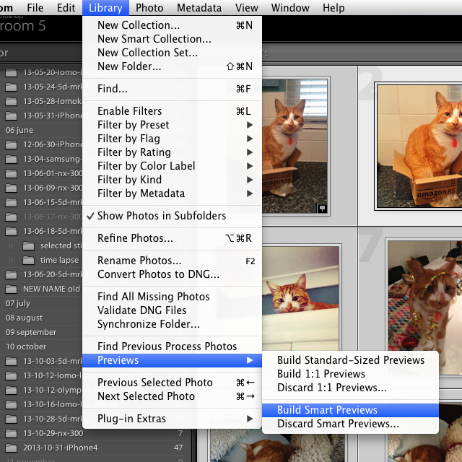462x462 pixels.
Task: Open the Edit menu
Action: [66, 8]
